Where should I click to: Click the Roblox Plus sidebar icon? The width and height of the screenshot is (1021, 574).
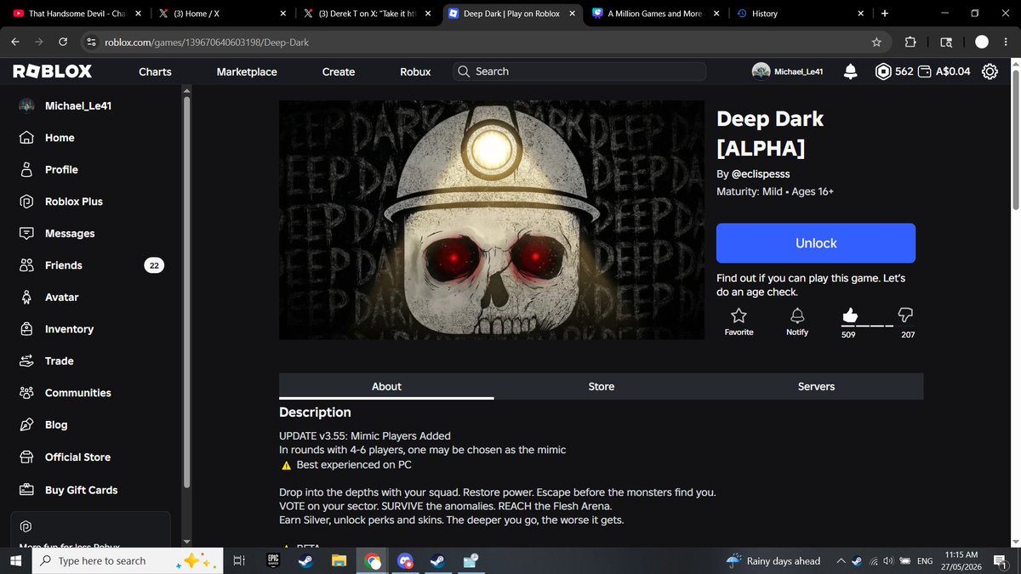[x=27, y=202]
